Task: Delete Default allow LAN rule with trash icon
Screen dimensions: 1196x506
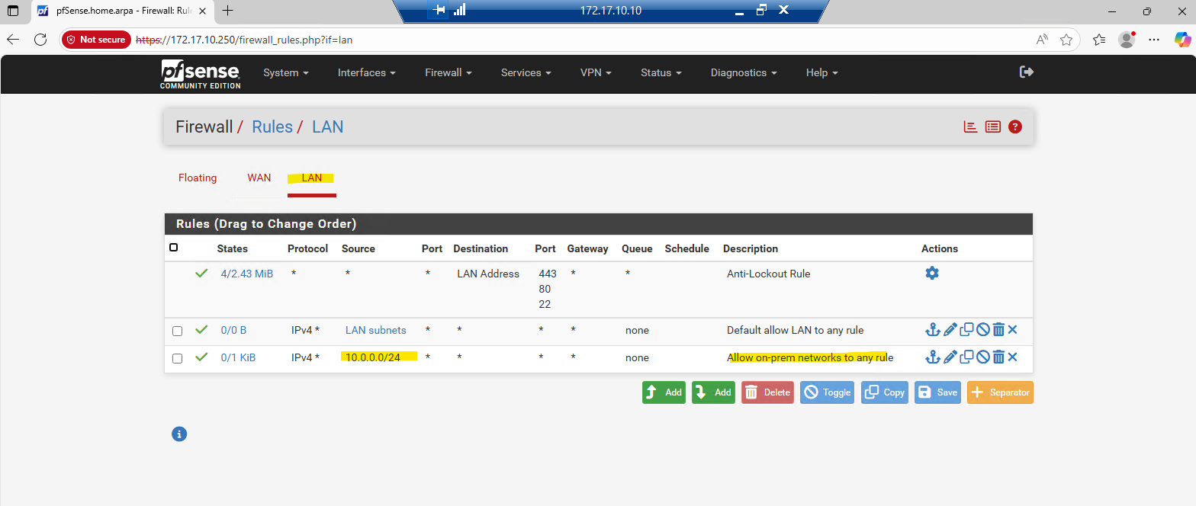Action: [x=998, y=330]
